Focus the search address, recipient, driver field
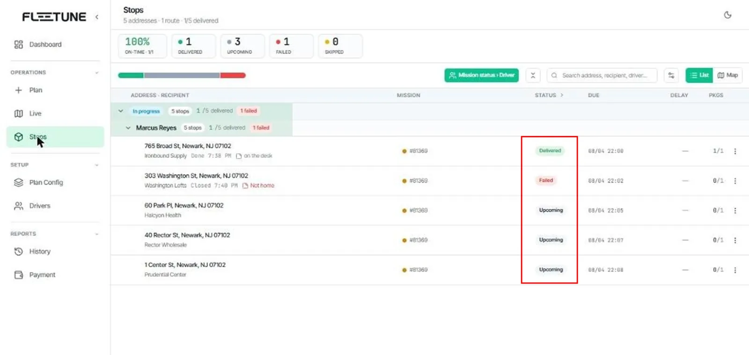This screenshot has height=355, width=749. point(602,75)
